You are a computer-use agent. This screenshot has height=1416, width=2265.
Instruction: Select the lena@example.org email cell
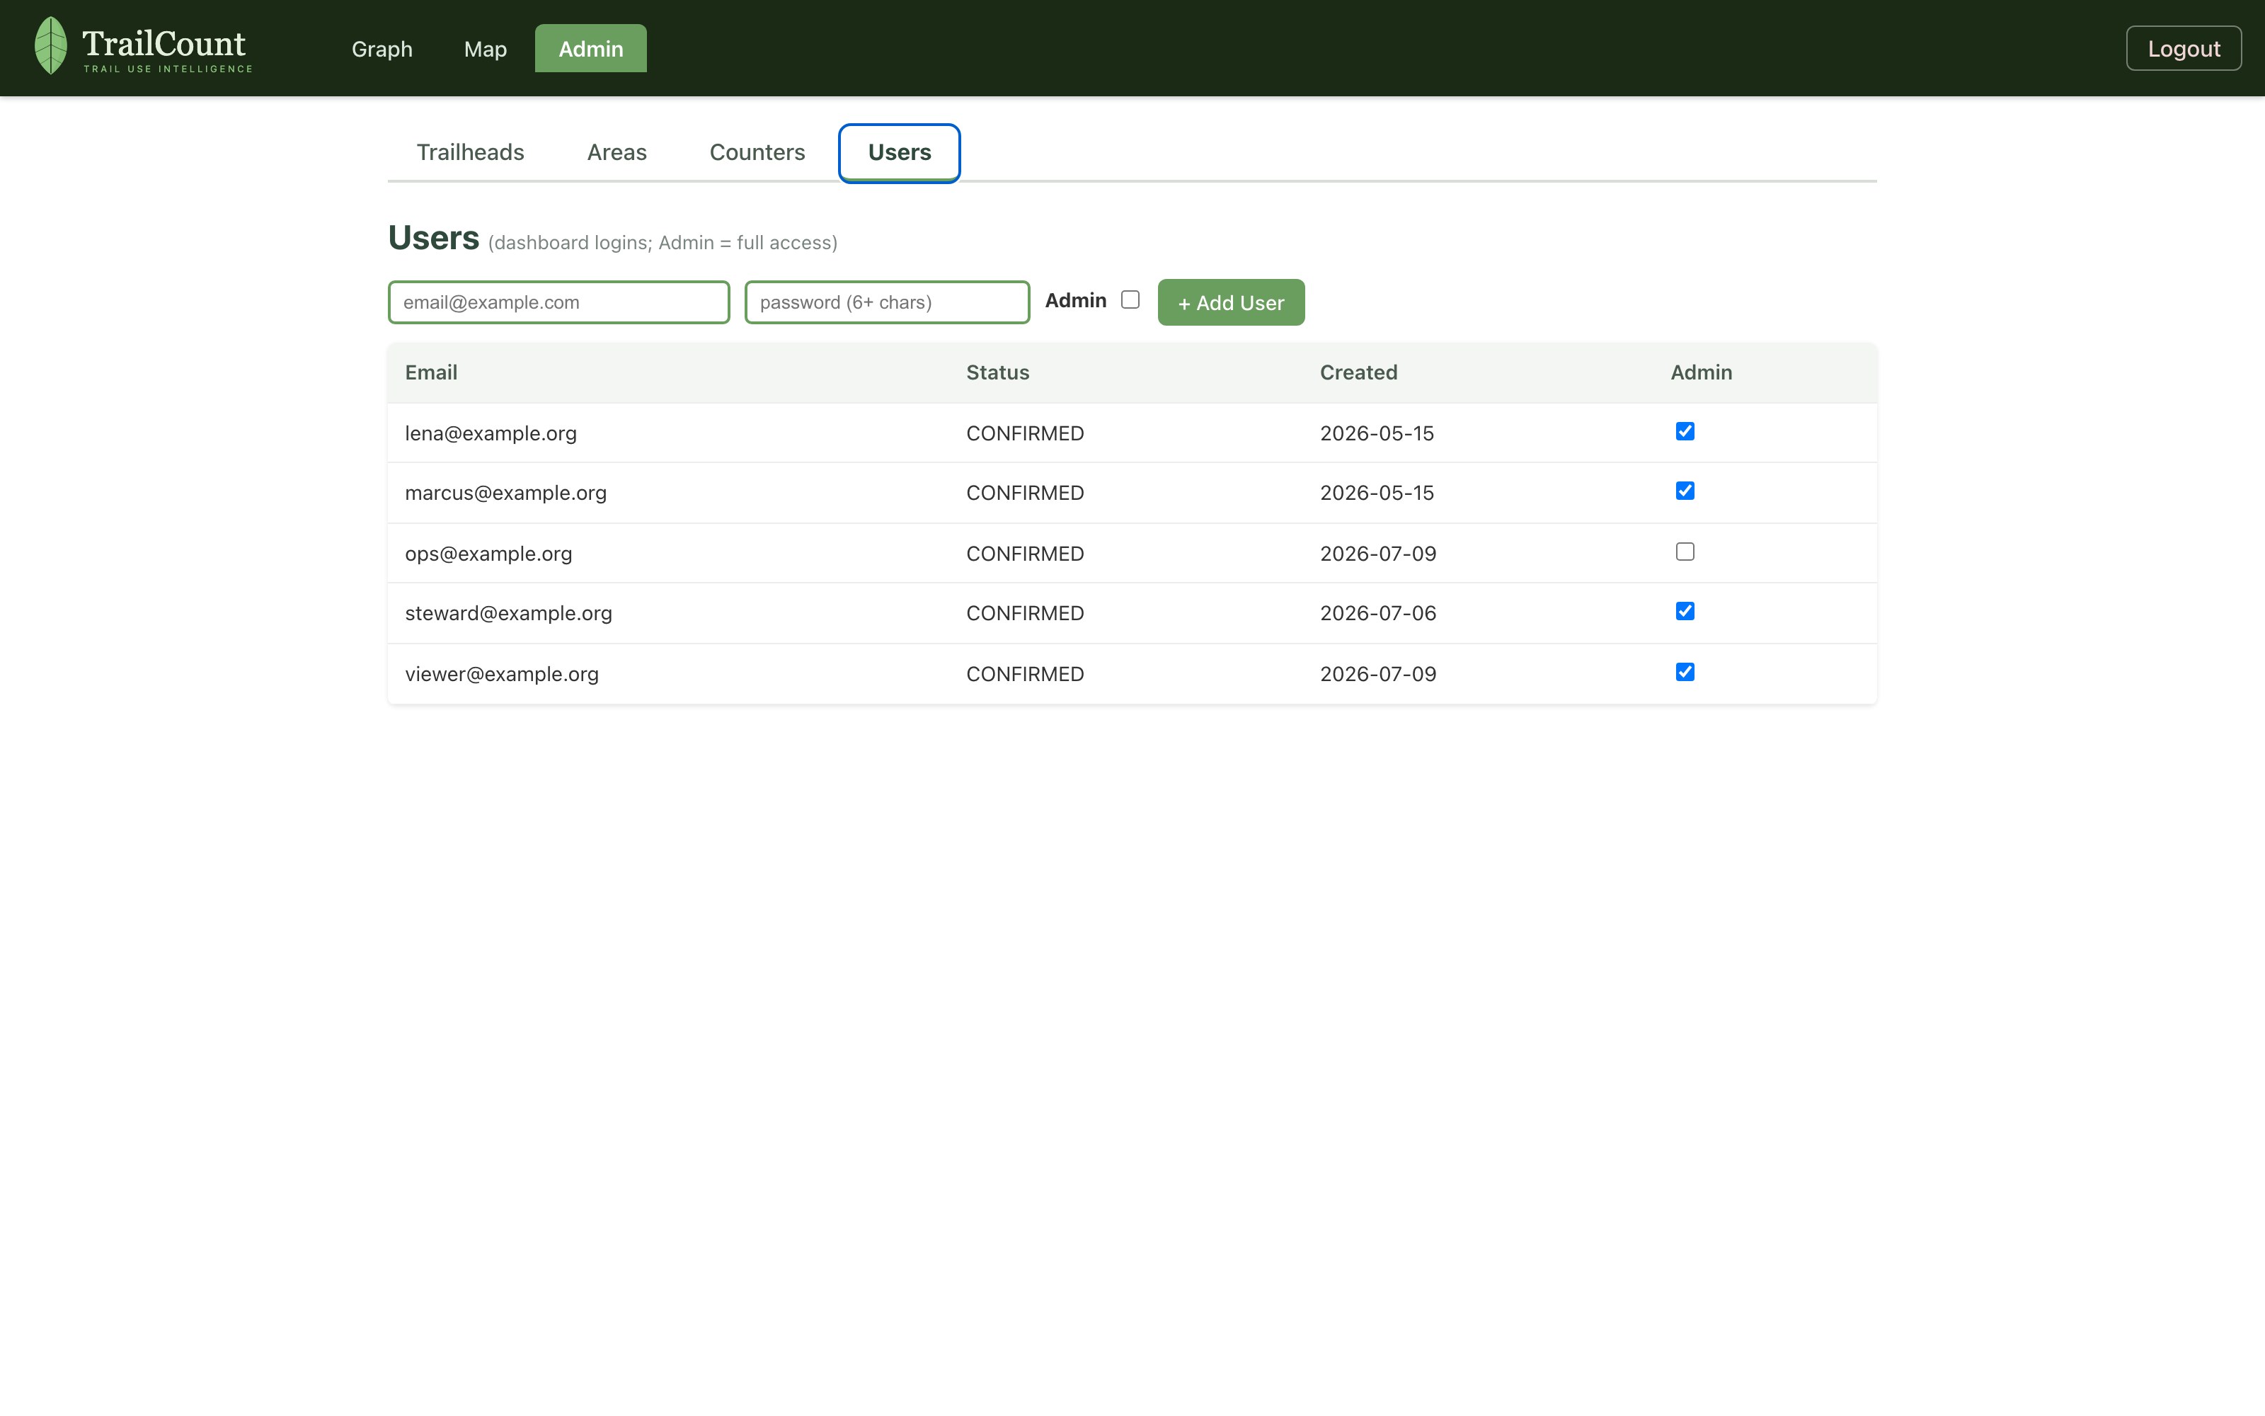[x=491, y=433]
